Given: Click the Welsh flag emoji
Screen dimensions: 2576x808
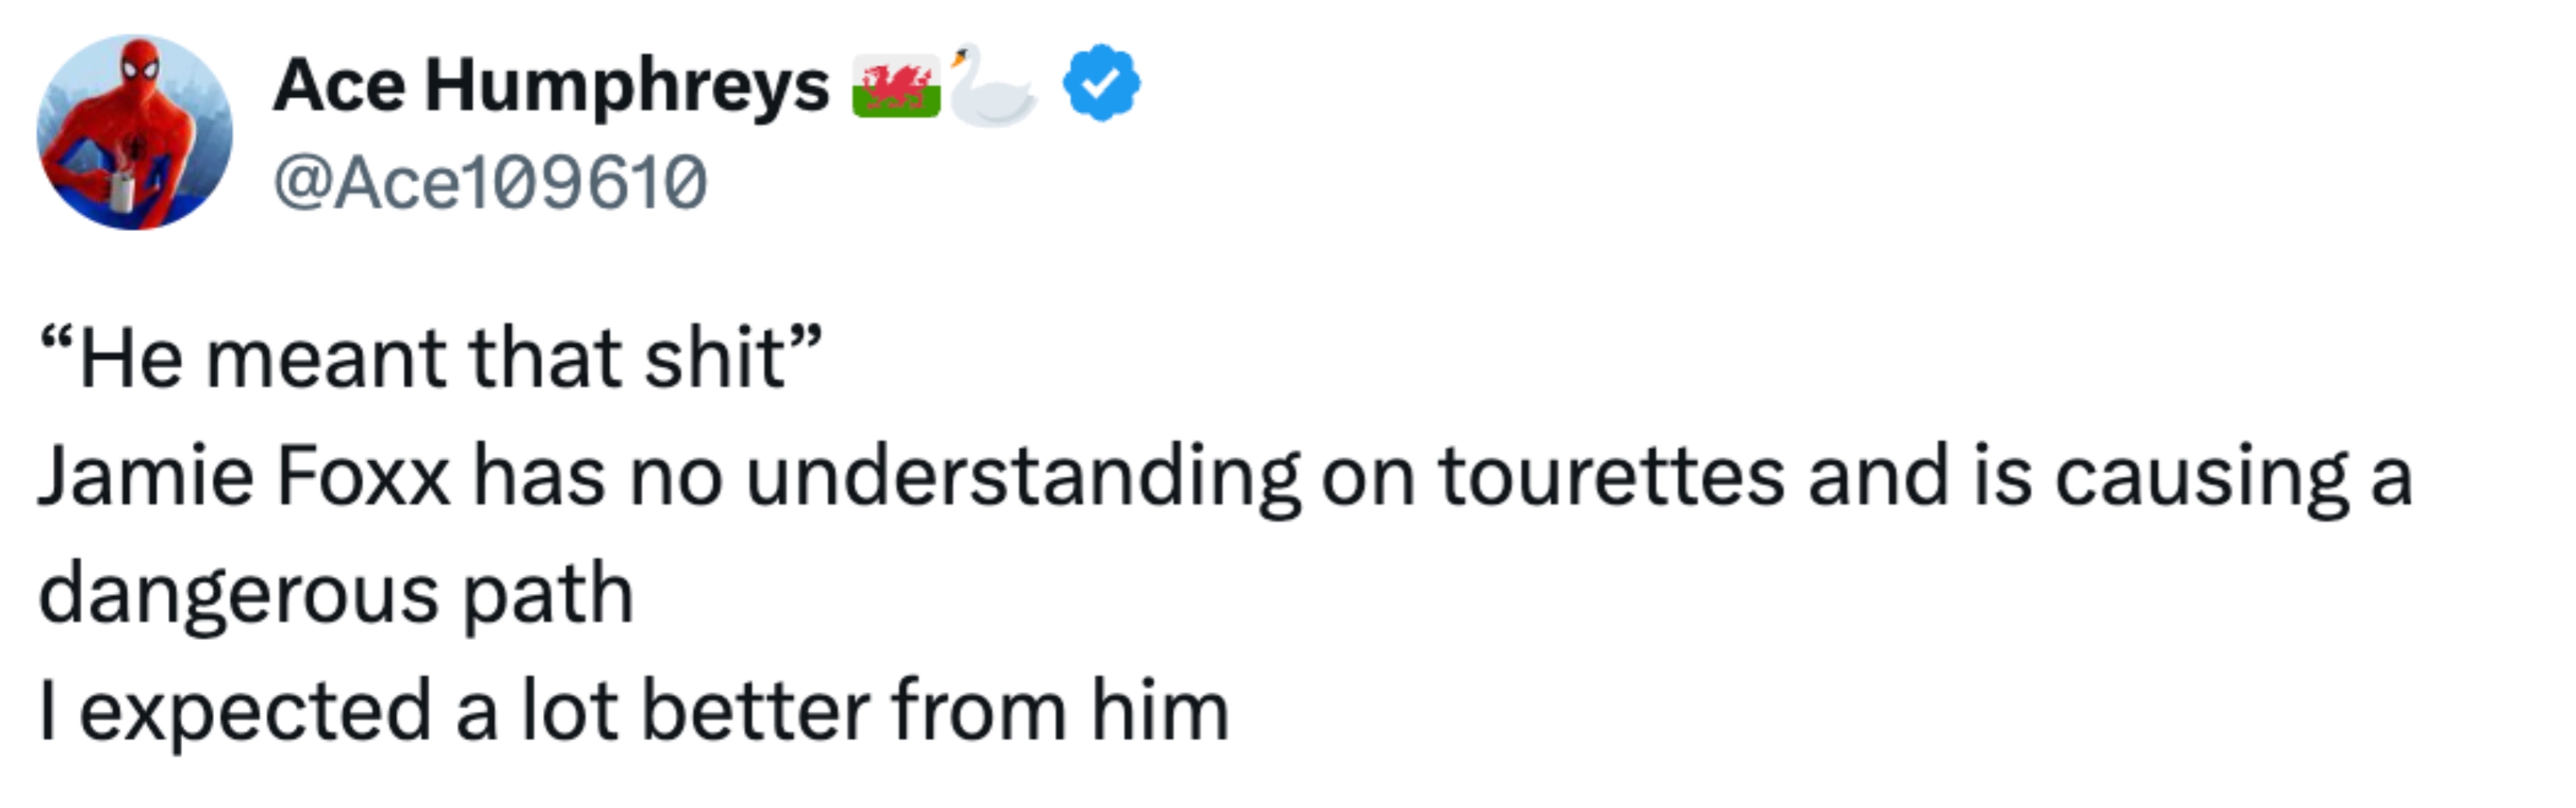Looking at the screenshot, I should (895, 87).
